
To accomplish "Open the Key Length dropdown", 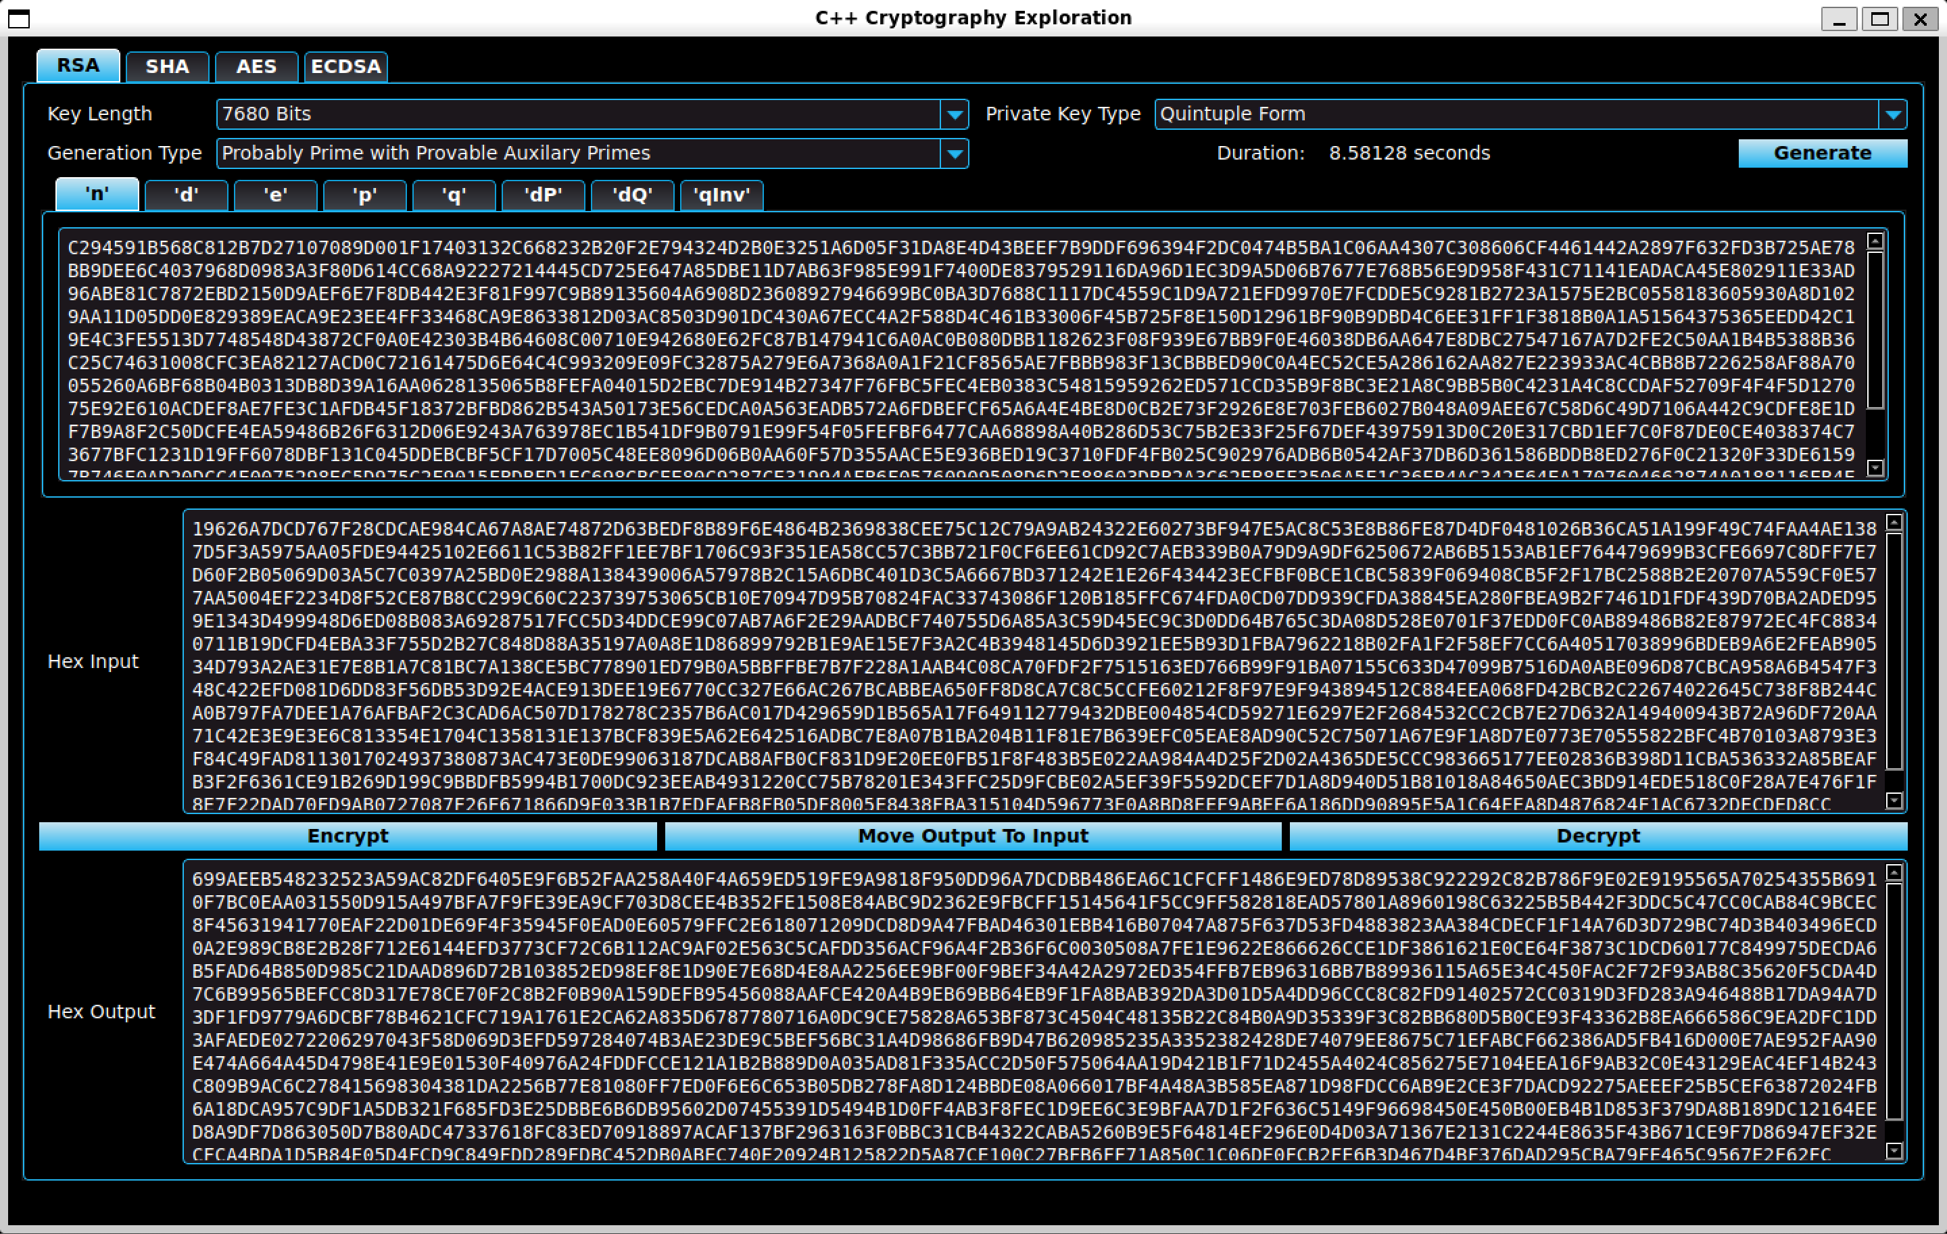I will click(x=956, y=114).
